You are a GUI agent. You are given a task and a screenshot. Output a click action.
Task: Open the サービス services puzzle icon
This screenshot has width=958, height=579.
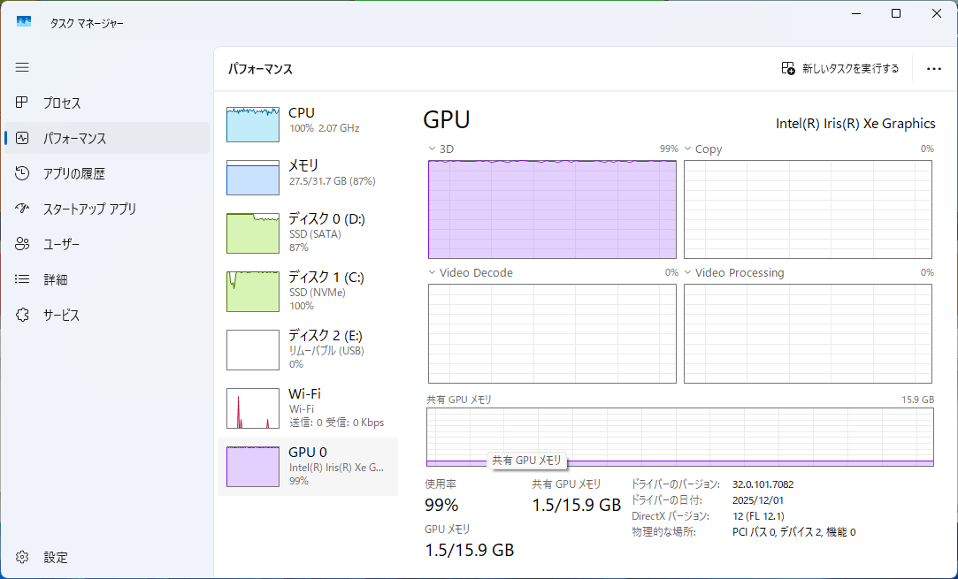[x=23, y=315]
